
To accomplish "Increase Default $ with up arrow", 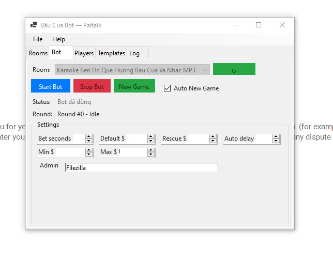I will pyautogui.click(x=151, y=136).
